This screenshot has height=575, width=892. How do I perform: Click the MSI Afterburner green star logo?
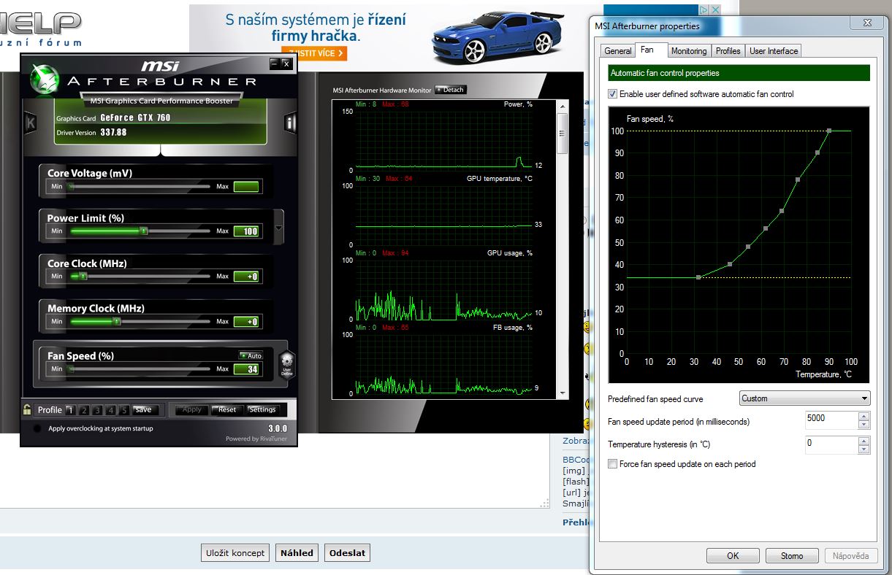pyautogui.click(x=43, y=79)
